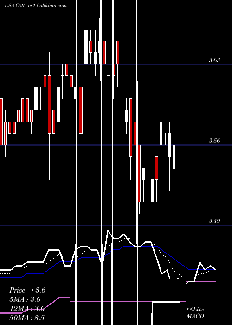This screenshot has width=232, height=325.
Task: Click the 3.49 price level label
Action: 214,221
